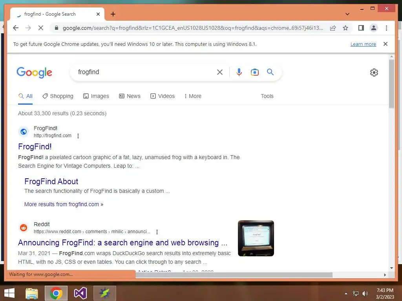The image size is (402, 301).
Task: Close the frogfind Google Search tab
Action: pos(98,14)
